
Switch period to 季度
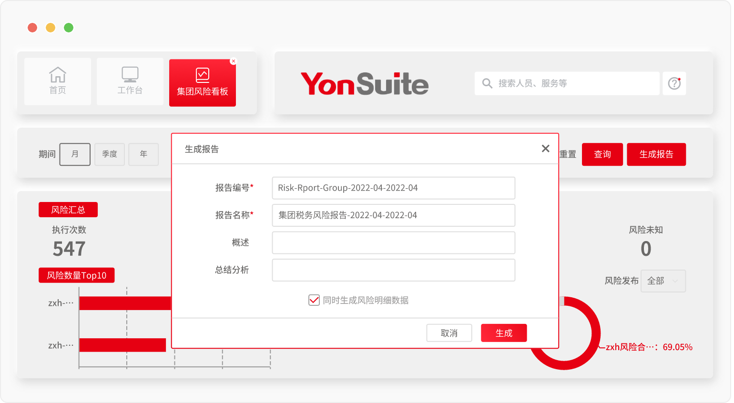pos(110,154)
